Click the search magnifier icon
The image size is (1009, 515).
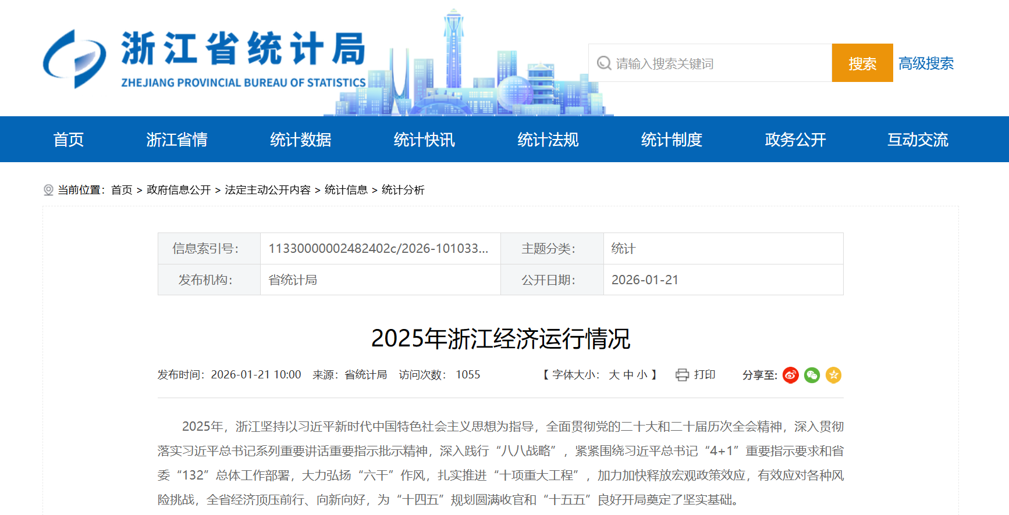(604, 63)
